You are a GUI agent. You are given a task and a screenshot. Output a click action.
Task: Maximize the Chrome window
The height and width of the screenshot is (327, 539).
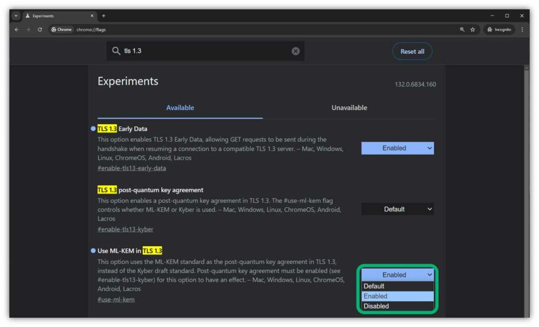click(x=507, y=16)
